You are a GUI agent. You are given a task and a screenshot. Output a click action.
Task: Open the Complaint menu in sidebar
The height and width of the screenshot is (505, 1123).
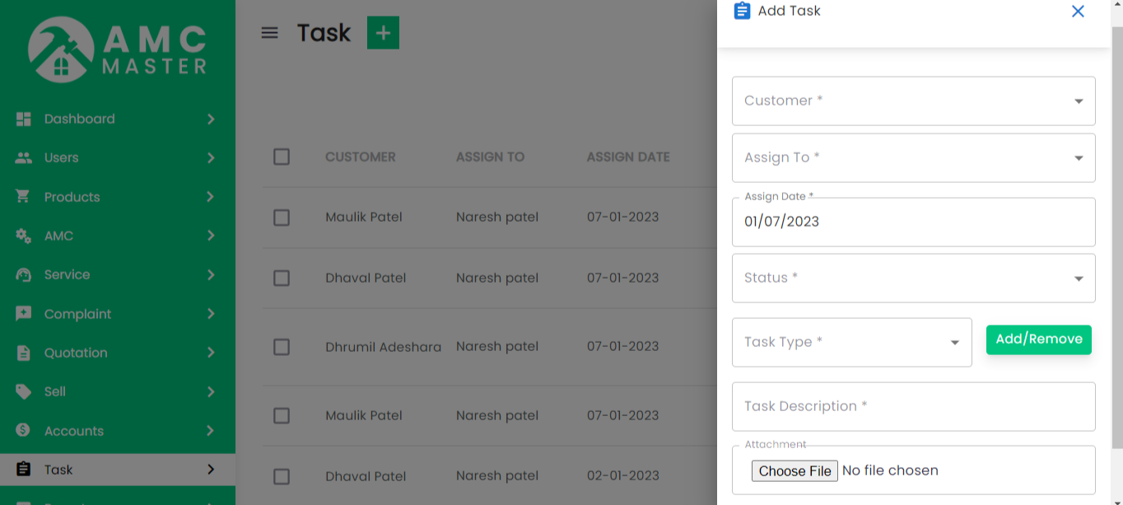(78, 314)
